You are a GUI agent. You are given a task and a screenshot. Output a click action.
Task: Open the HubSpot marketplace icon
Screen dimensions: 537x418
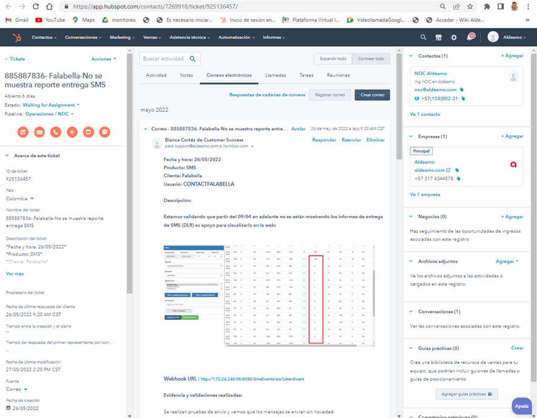tap(438, 38)
